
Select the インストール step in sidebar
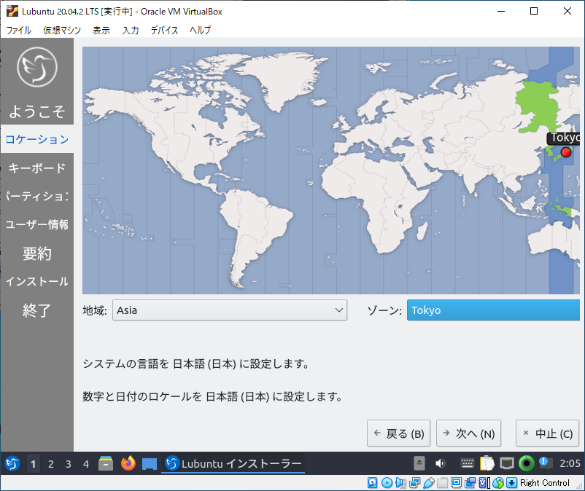(x=37, y=281)
